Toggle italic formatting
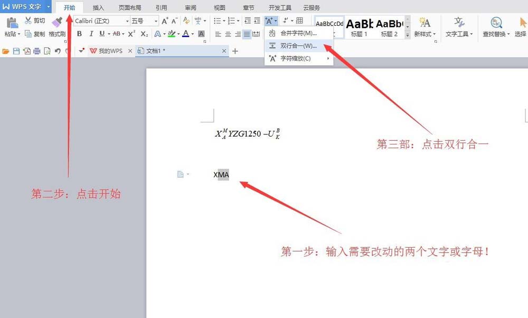 coord(91,33)
